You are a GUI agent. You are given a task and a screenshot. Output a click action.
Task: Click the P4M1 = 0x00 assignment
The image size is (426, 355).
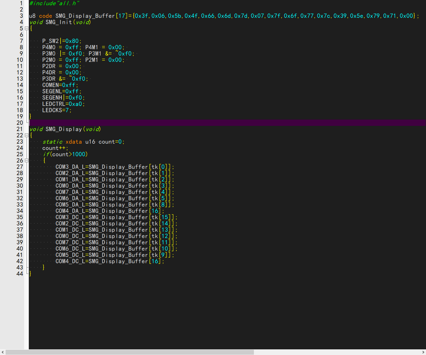click(105, 47)
